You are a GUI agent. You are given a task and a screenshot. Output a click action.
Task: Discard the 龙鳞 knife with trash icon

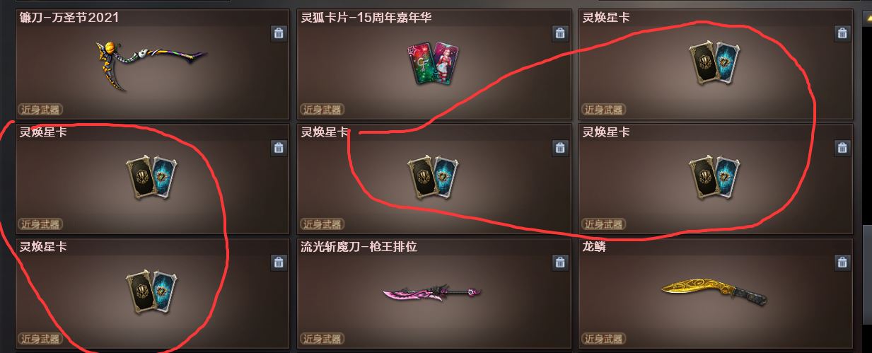842,262
